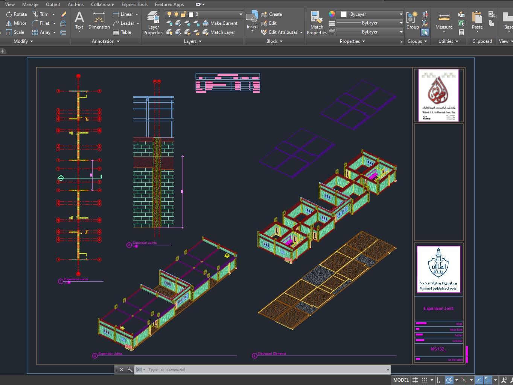Select the Mirror tool
513x385 pixels.
point(16,23)
